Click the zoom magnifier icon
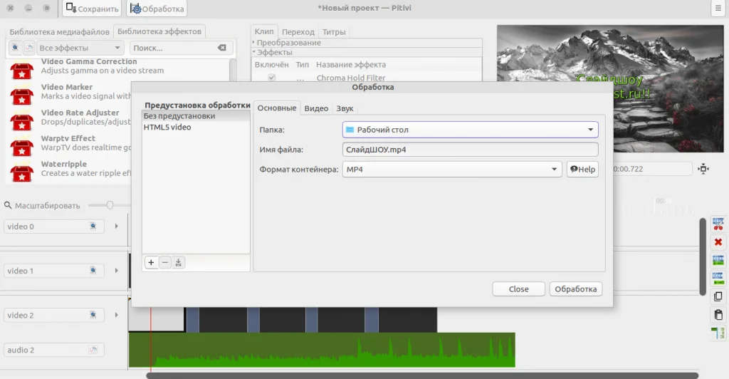729x379 pixels. click(8, 205)
